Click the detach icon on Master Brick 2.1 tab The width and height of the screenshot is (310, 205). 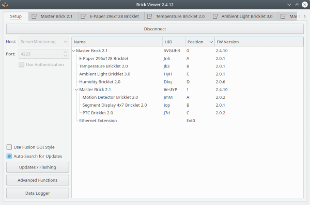(34, 16)
